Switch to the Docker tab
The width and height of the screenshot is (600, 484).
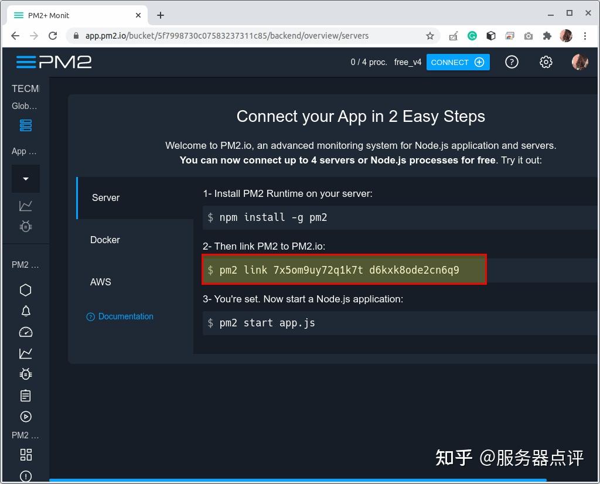[105, 240]
